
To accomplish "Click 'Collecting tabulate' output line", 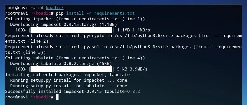I will [x=75, y=58].
